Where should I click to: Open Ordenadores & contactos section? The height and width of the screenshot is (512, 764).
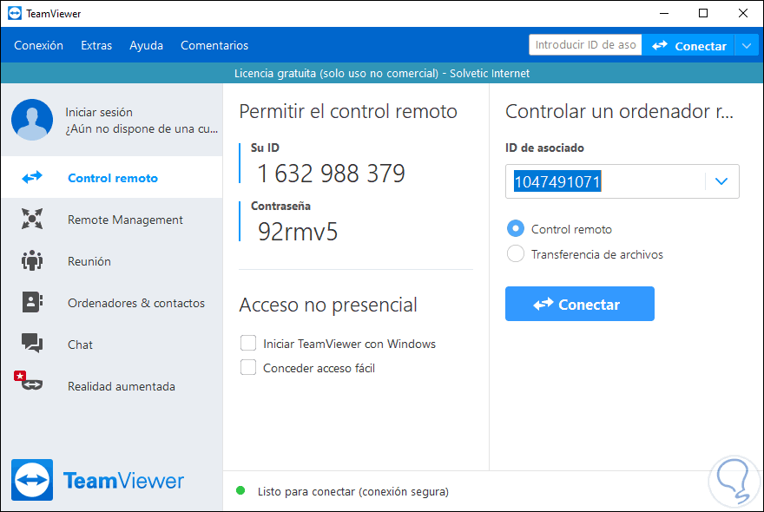tap(112, 303)
